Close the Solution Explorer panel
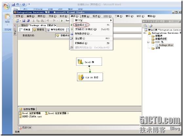Viewport: 183px width, 136px height. click(180, 21)
